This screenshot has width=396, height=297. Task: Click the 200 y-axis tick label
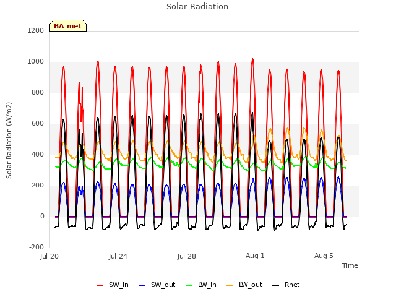(x=38, y=186)
